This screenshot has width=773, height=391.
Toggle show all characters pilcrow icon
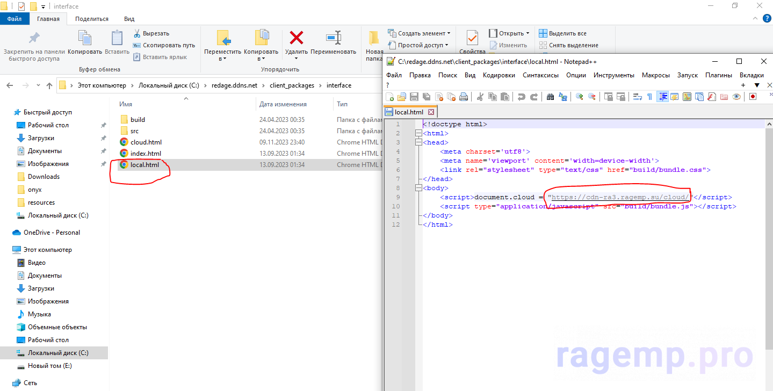pyautogui.click(x=649, y=97)
